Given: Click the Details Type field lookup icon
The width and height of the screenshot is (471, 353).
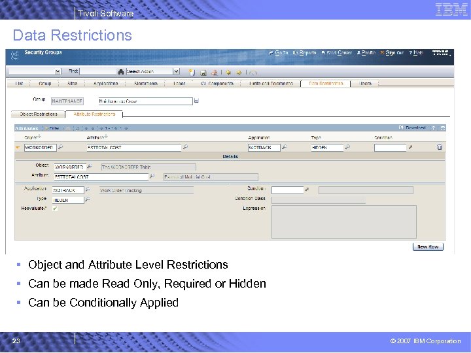Looking at the screenshot, I should 88,199.
